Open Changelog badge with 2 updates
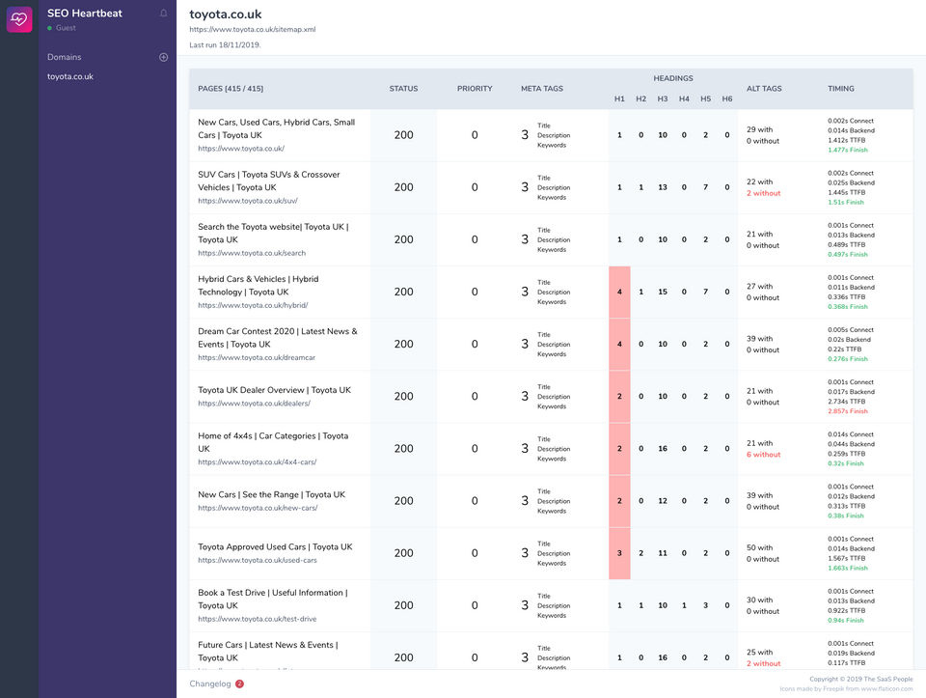Viewport: 926px width, 698px height. 240,684
